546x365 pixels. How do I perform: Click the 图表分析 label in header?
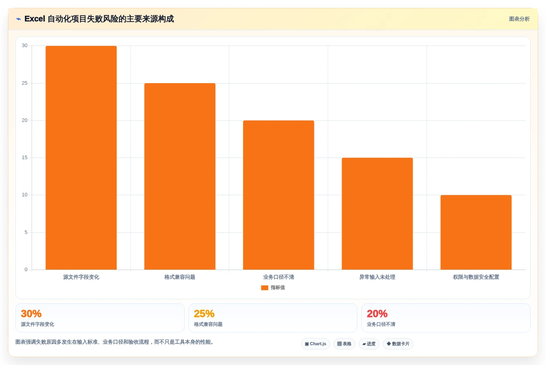(519, 19)
